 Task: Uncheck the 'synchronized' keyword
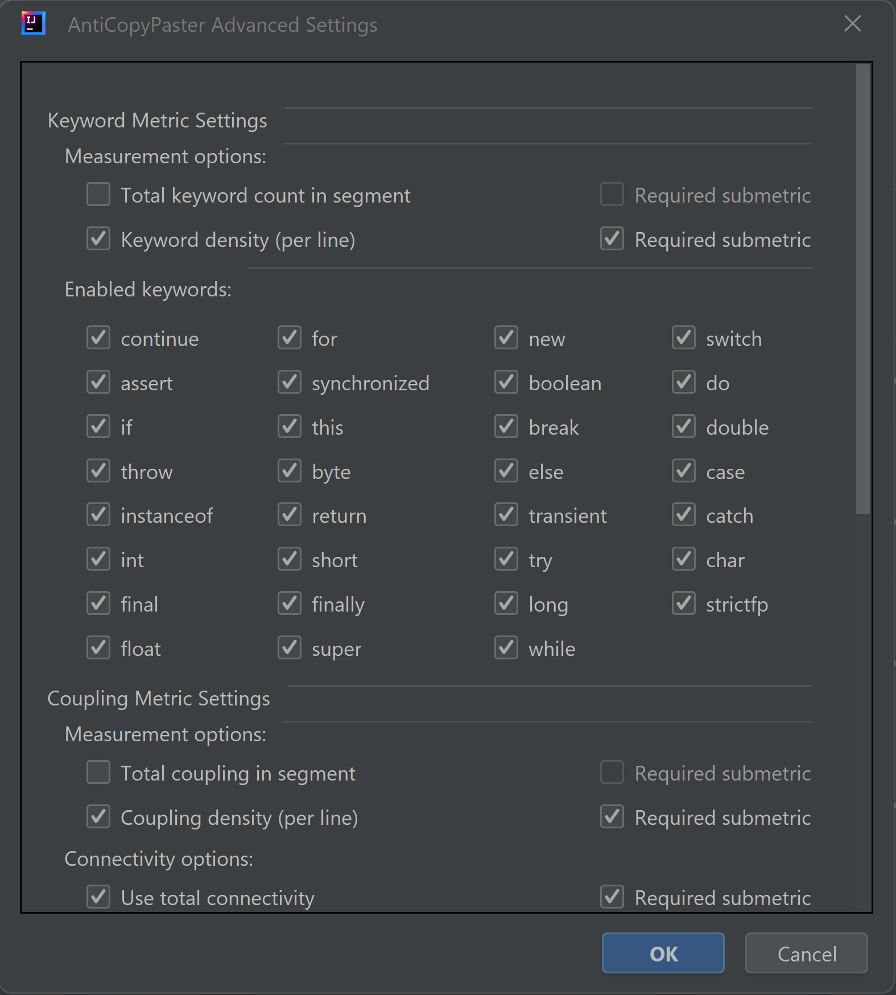(x=290, y=382)
